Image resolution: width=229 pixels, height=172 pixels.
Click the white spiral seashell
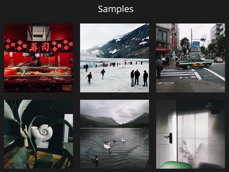pyautogui.click(x=42, y=132)
